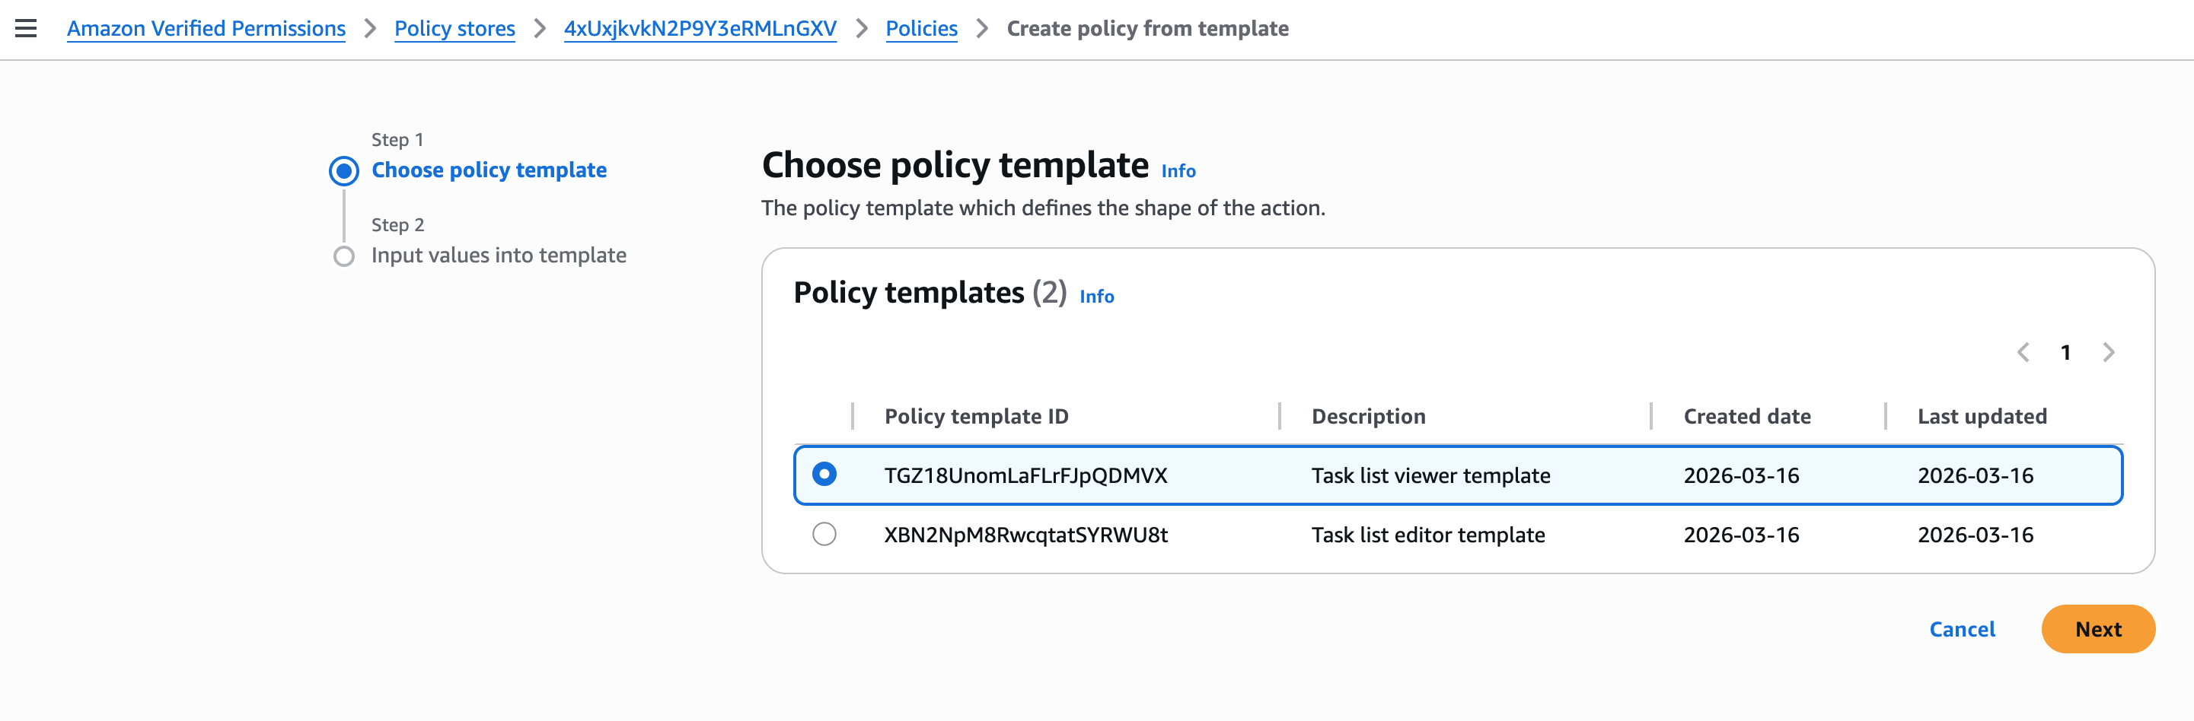Select the Task list editor template radio
This screenshot has width=2194, height=721.
coord(824,534)
